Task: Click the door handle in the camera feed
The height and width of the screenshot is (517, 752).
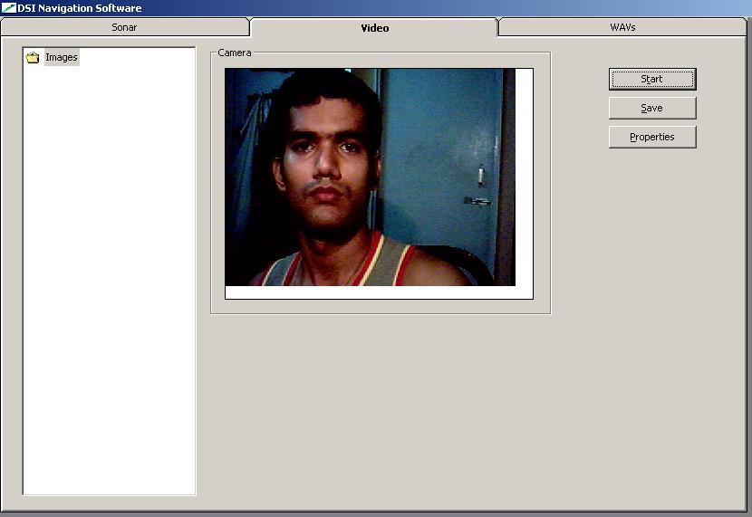Action: (x=478, y=200)
